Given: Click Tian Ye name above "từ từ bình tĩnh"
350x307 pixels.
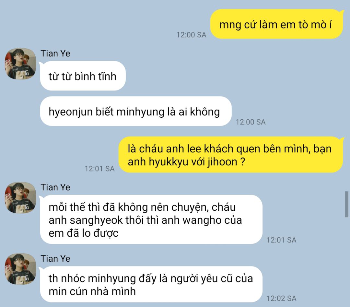Looking at the screenshot, I should tap(55, 53).
